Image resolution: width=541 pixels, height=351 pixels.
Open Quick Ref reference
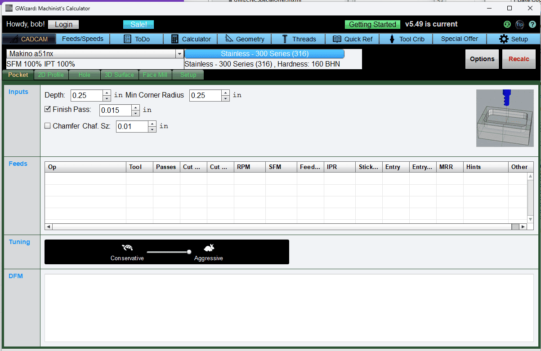(x=352, y=39)
